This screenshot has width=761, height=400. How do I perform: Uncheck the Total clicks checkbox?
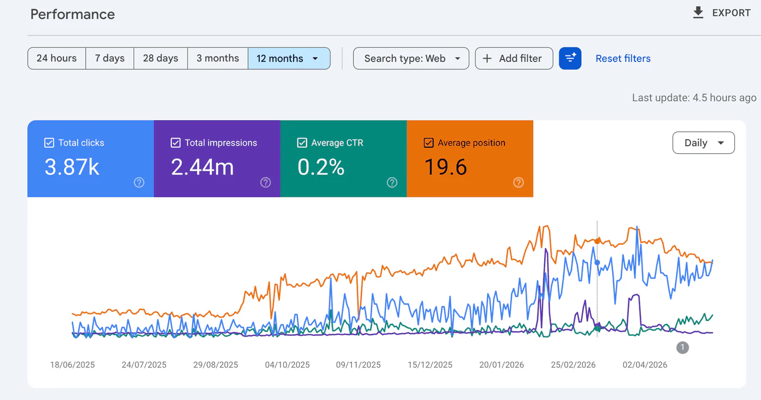49,143
